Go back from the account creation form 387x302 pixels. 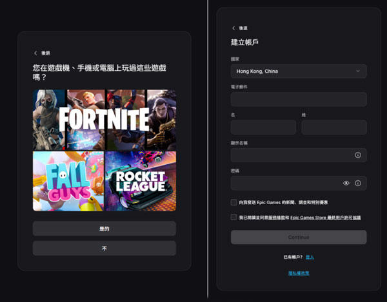[239, 28]
